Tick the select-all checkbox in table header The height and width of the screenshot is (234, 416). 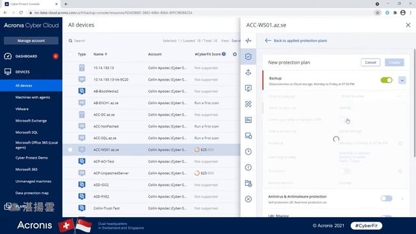[x=70, y=54]
